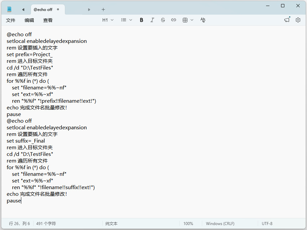Minimize the Notepad window
307x230 pixels.
coord(268,6)
